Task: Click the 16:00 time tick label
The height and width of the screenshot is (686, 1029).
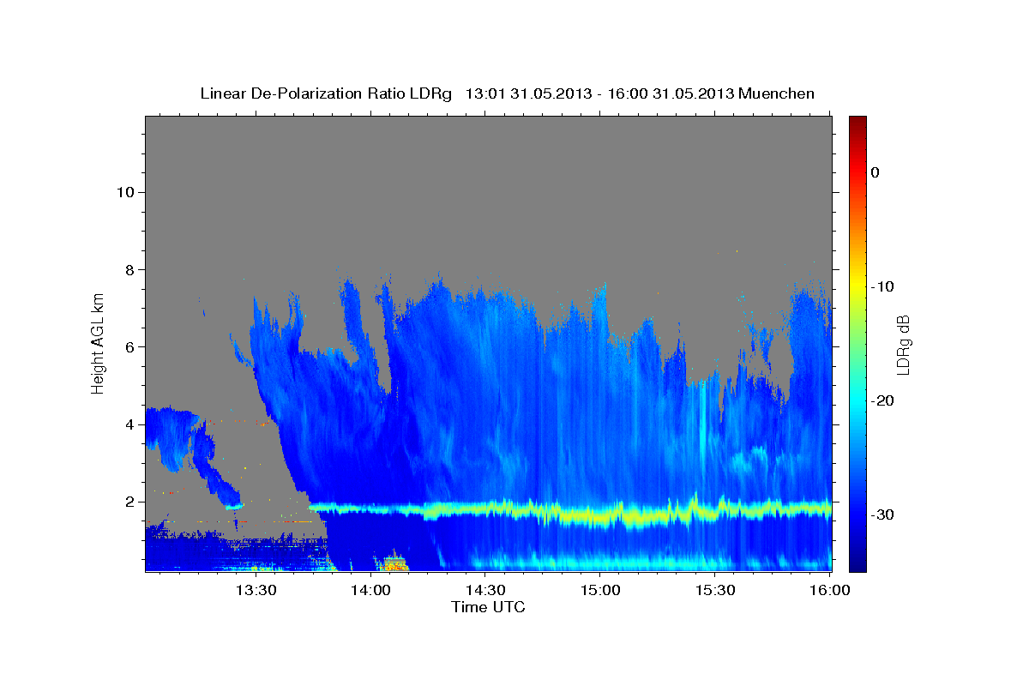Action: pyautogui.click(x=830, y=590)
